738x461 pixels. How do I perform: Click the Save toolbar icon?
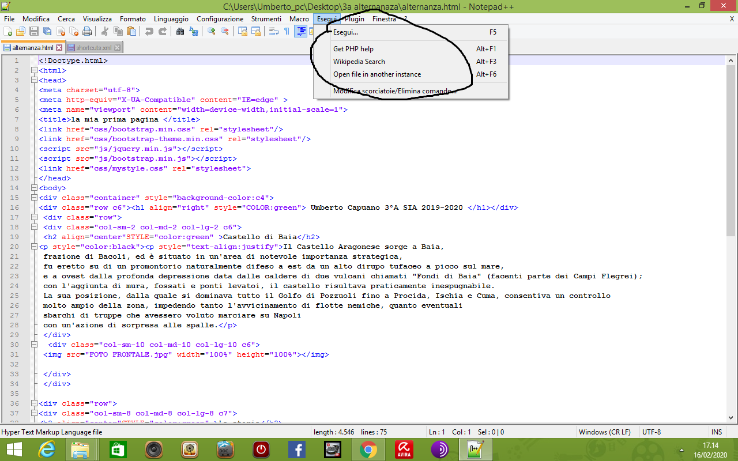click(x=34, y=31)
